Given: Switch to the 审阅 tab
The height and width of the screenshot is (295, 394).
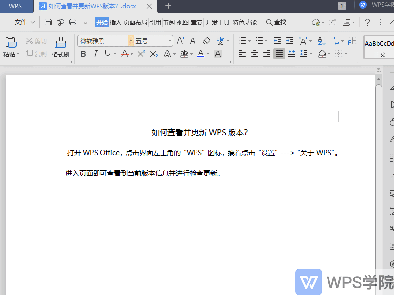Looking at the screenshot, I should pos(169,22).
